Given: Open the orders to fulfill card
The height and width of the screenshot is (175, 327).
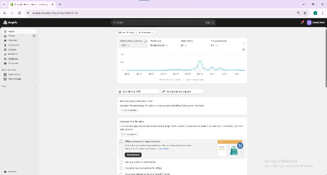Looking at the screenshot, I should point(138,91).
